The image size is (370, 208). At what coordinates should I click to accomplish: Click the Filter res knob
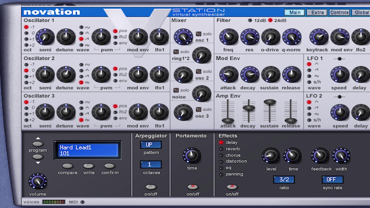point(249,37)
